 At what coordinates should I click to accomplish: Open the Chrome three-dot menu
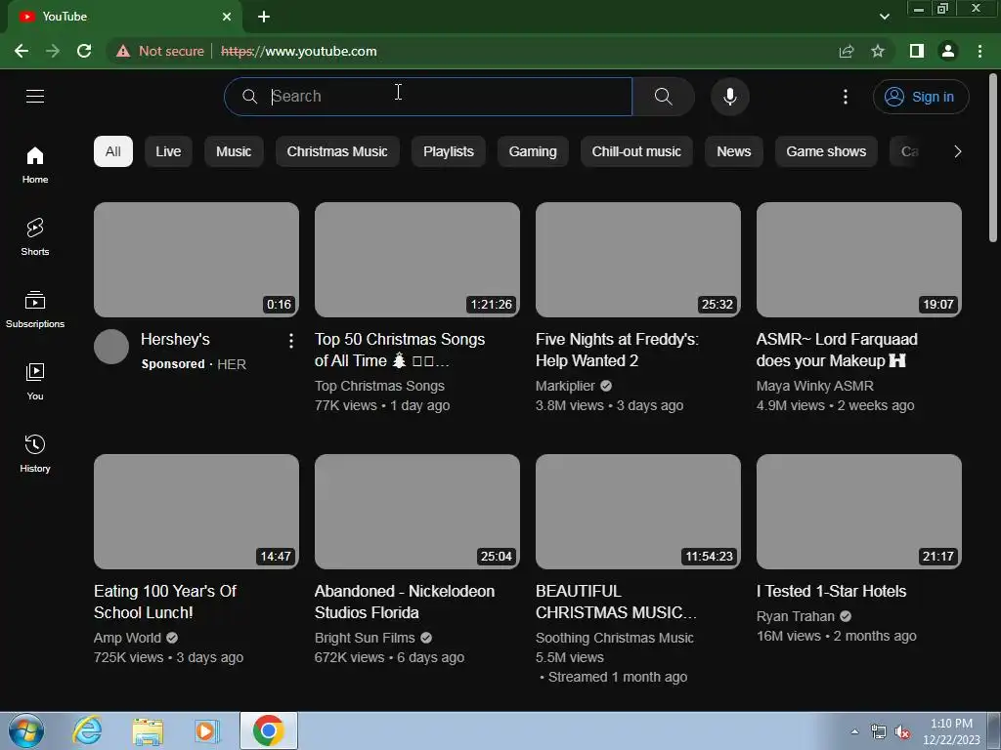pyautogui.click(x=979, y=51)
